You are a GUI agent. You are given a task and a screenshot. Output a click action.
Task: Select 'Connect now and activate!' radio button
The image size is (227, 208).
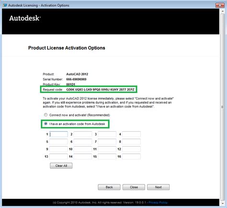[x=46, y=115]
